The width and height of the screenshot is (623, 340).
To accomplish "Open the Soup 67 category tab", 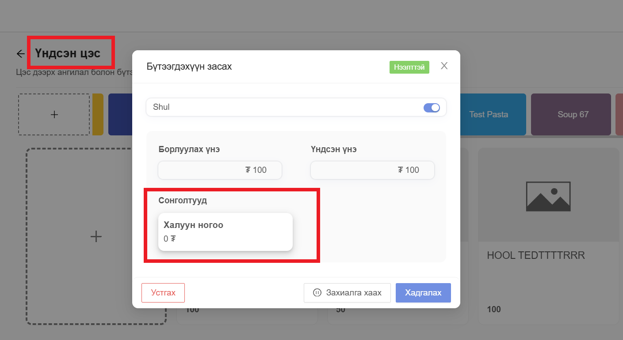I will click(x=573, y=115).
